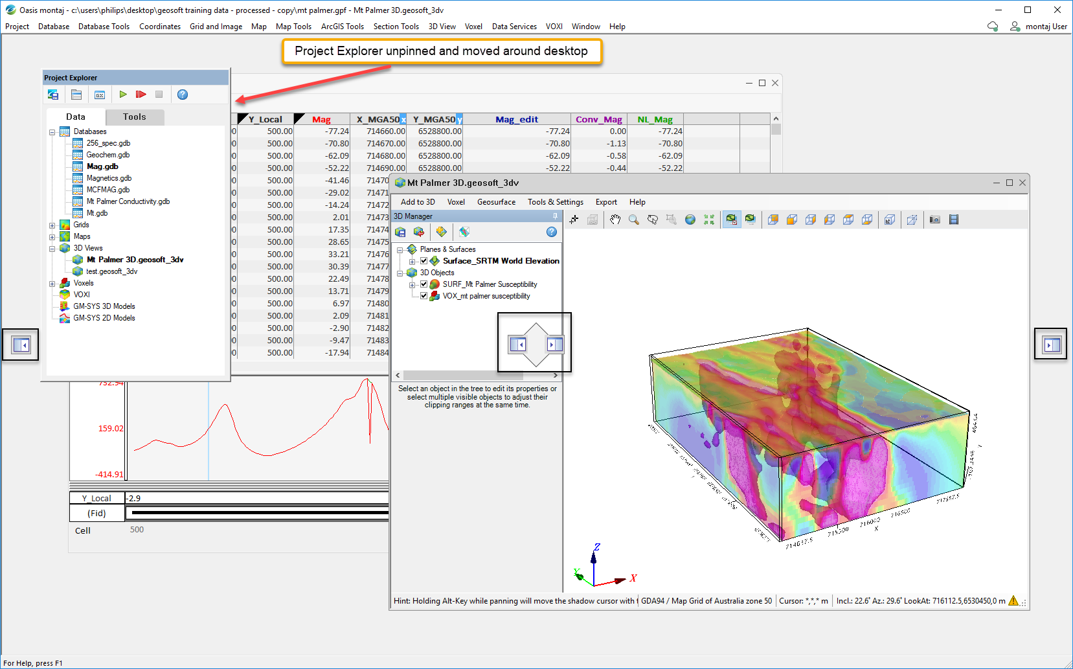Viewport: 1073px width, 669px height.
Task: Expand the Maps tree node
Action: [x=52, y=237]
